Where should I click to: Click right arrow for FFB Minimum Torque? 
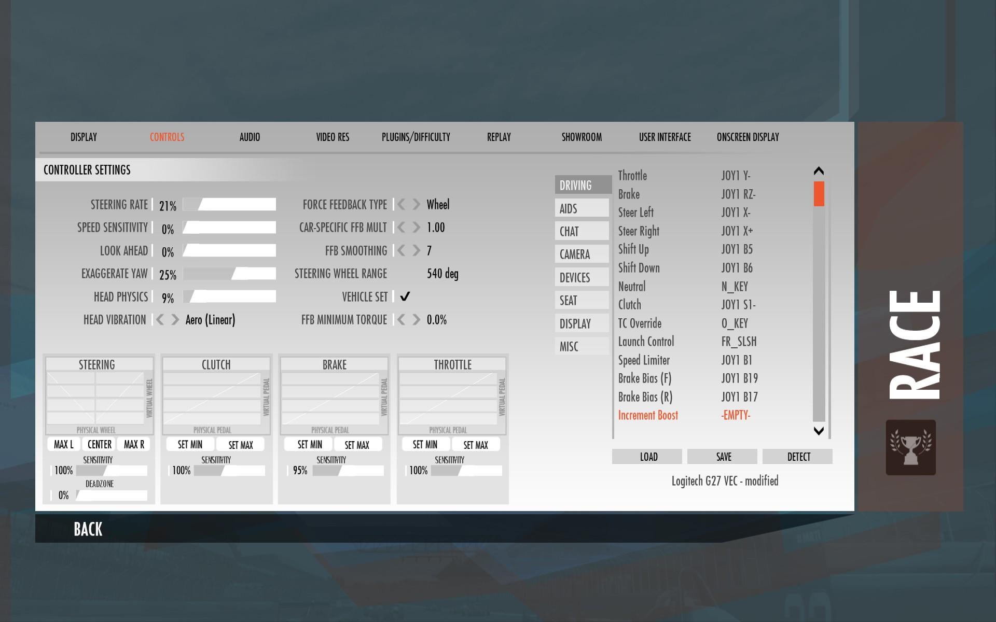[416, 320]
